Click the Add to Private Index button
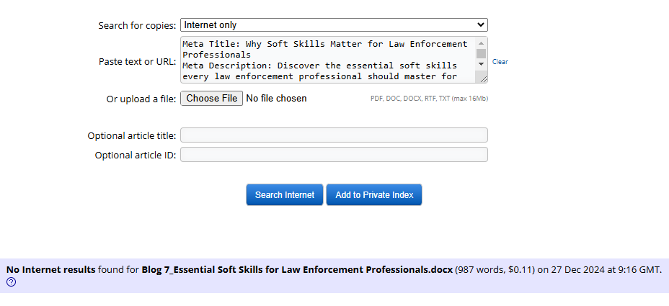 tap(374, 195)
